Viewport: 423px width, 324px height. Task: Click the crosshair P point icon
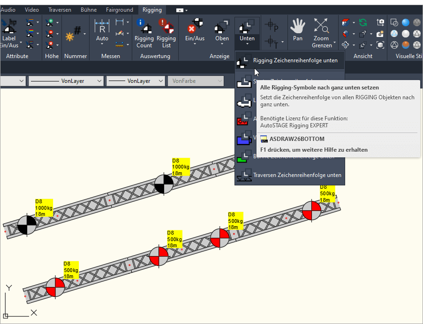[x=272, y=26]
